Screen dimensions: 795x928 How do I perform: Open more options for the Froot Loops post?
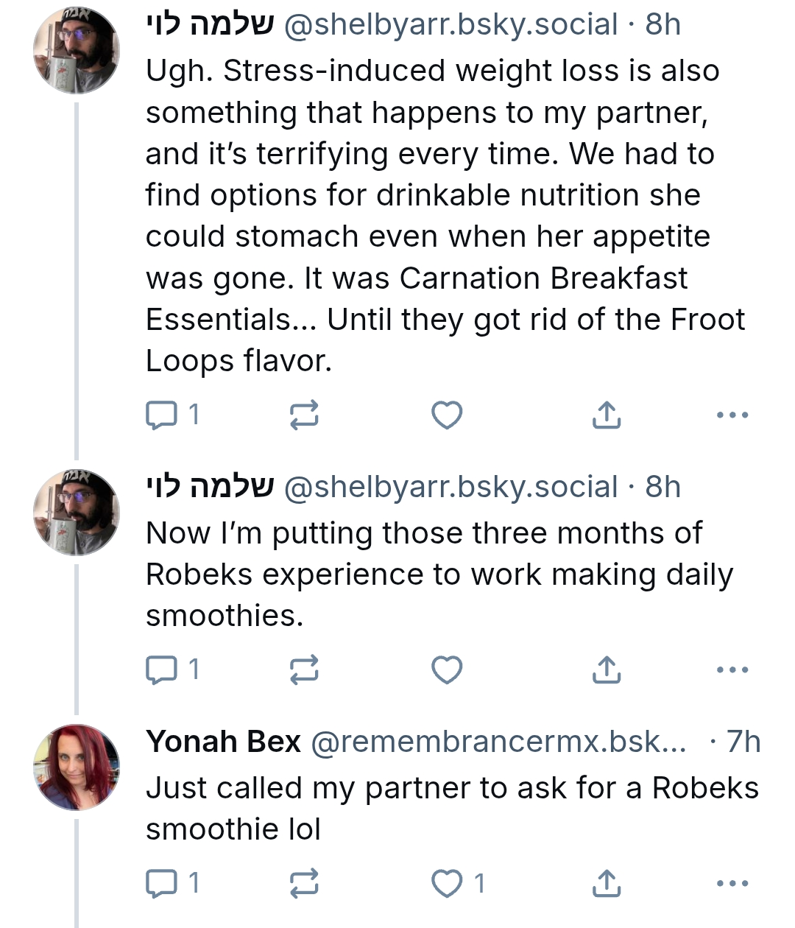point(732,415)
